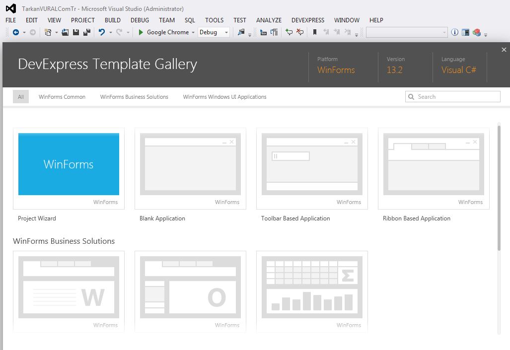Image resolution: width=510 pixels, height=350 pixels.
Task: Open the Google Chrome browser dropdown
Action: pyautogui.click(x=193, y=32)
